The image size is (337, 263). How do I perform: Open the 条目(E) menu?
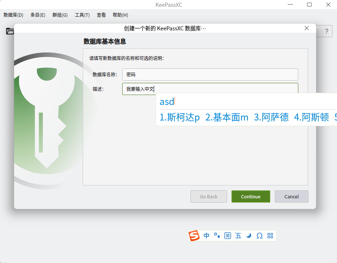coord(38,15)
